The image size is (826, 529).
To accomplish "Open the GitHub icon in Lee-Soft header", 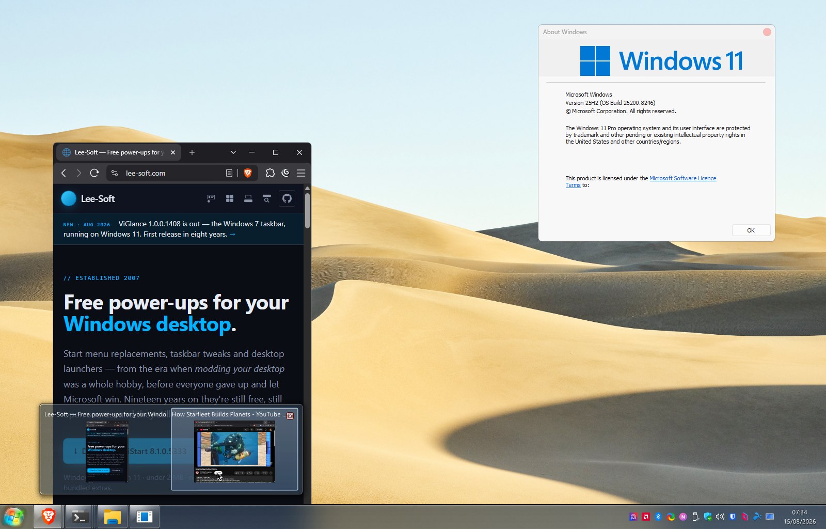I will 287,198.
